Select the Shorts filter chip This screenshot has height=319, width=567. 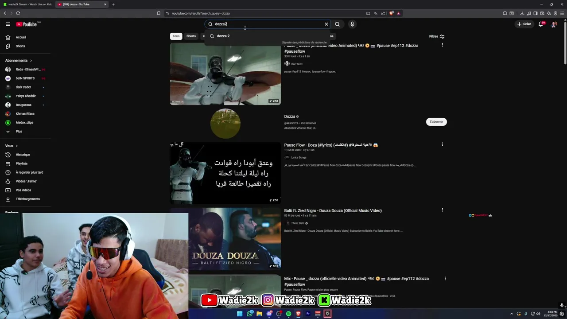191,36
